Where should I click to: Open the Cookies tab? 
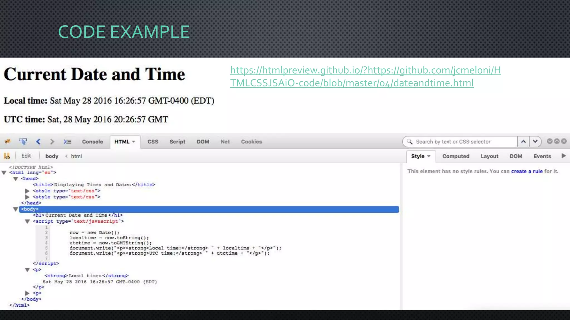tap(251, 142)
